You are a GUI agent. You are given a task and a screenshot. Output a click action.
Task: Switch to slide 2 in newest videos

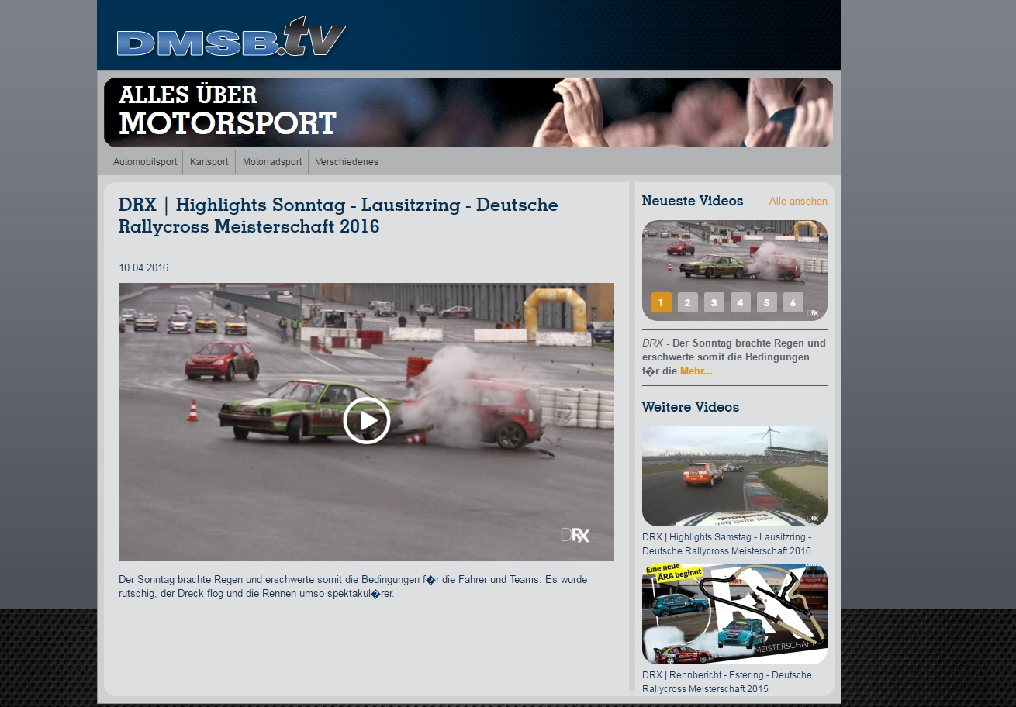pyautogui.click(x=687, y=303)
